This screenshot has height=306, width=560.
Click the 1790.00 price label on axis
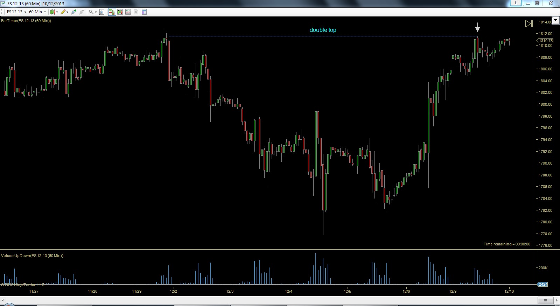pos(545,163)
